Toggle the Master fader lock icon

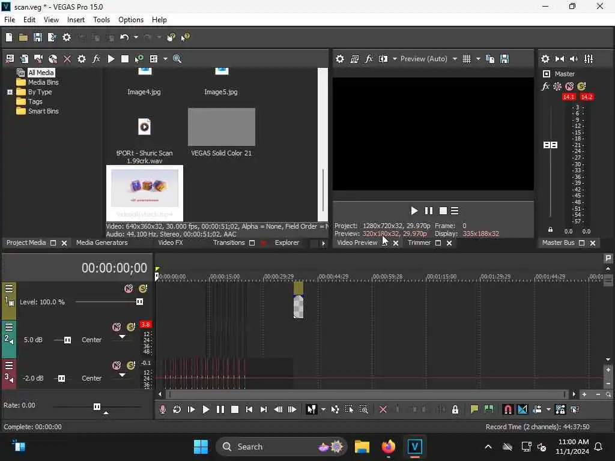click(x=550, y=230)
